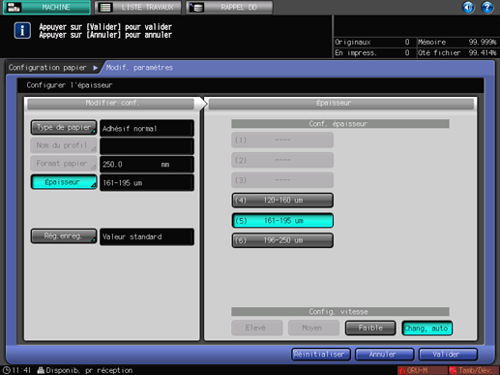Set speed to Moyen

[x=313, y=328]
